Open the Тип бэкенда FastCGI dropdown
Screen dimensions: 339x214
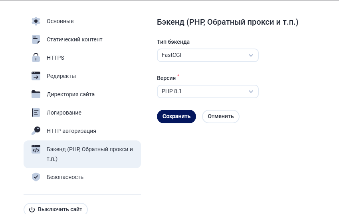[x=208, y=55]
